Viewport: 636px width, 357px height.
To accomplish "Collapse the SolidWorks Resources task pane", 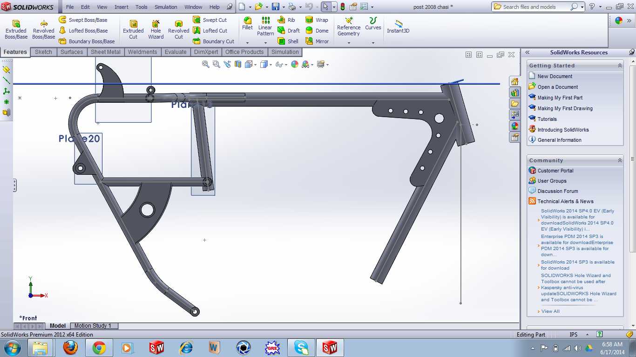I will 528,53.
